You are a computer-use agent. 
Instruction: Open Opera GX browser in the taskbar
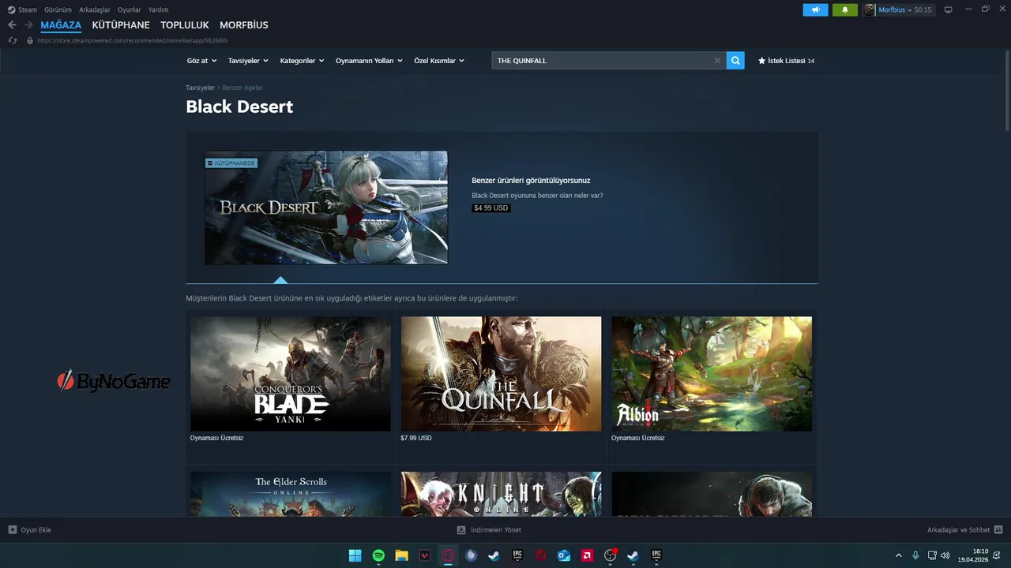pyautogui.click(x=448, y=555)
